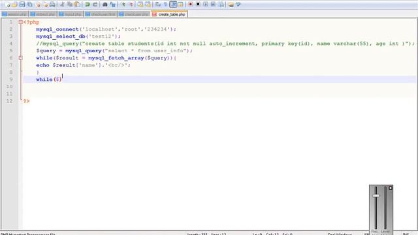Create a new file with New icon

(x=7, y=5)
